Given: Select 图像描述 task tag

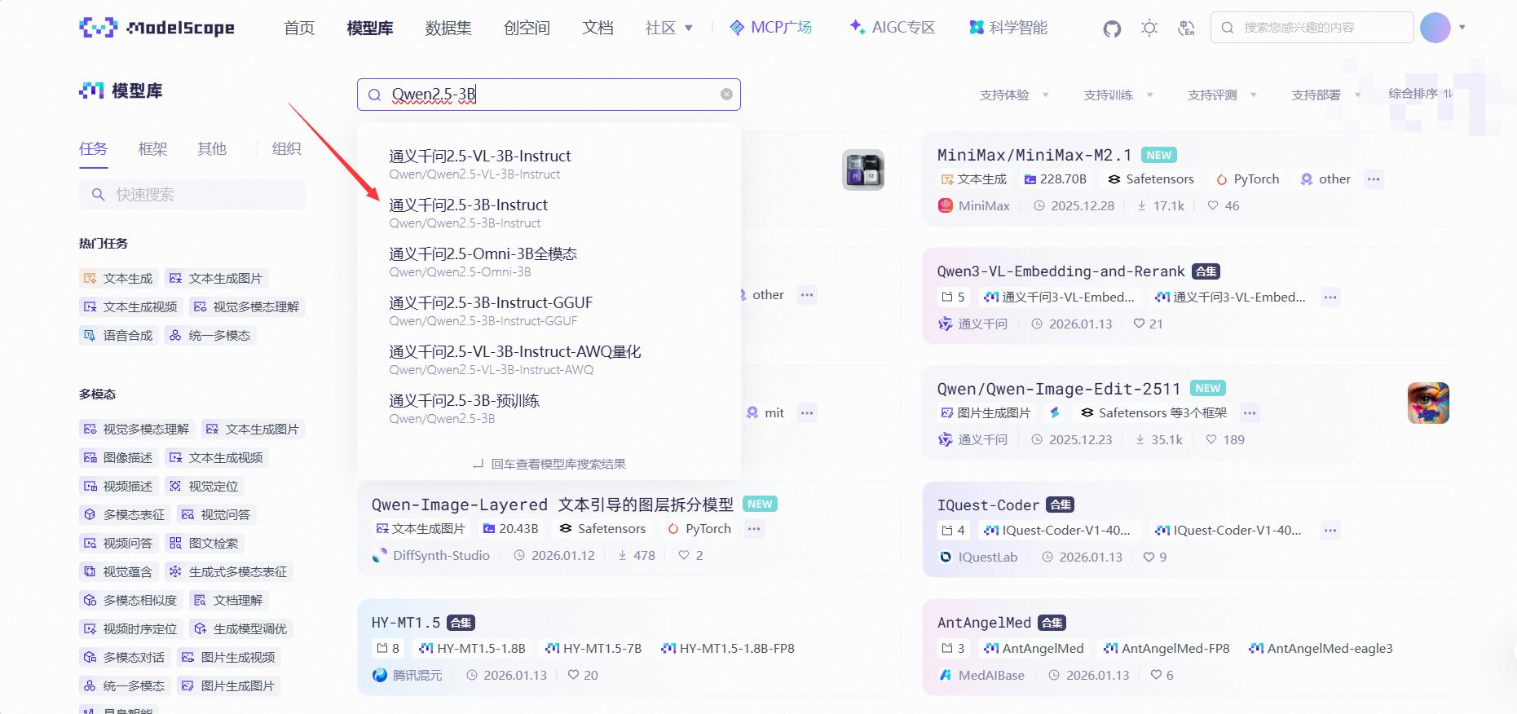Looking at the screenshot, I should 118,457.
